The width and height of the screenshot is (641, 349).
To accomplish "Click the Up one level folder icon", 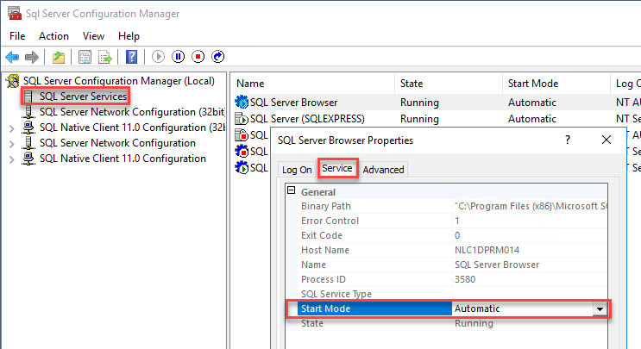I will coord(58,57).
